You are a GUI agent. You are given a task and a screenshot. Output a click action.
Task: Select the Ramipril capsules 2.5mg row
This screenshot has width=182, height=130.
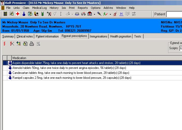pos(92,78)
